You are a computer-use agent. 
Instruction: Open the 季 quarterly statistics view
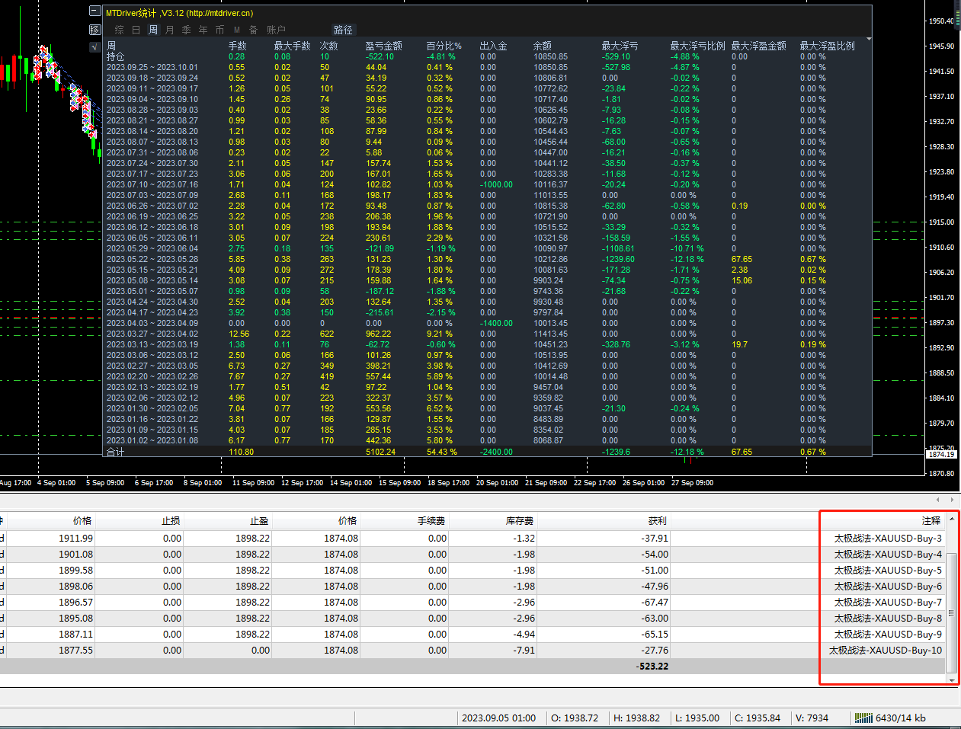point(186,30)
